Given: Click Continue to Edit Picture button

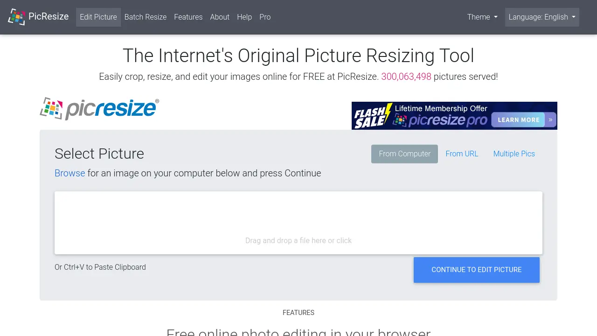Looking at the screenshot, I should pyautogui.click(x=477, y=270).
